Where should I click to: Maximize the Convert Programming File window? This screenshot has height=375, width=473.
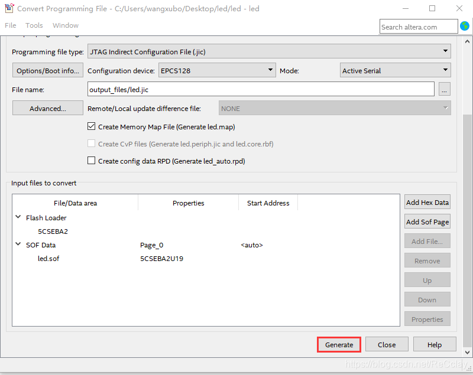[432, 8]
